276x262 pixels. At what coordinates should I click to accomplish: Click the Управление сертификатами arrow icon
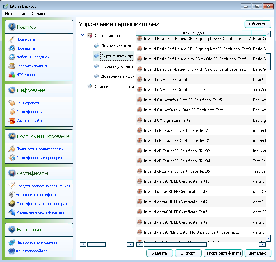(12, 212)
